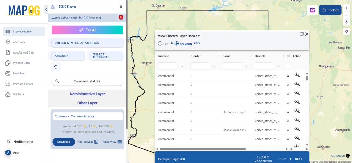Click the Download button
The image size is (352, 163).
pos(64,142)
